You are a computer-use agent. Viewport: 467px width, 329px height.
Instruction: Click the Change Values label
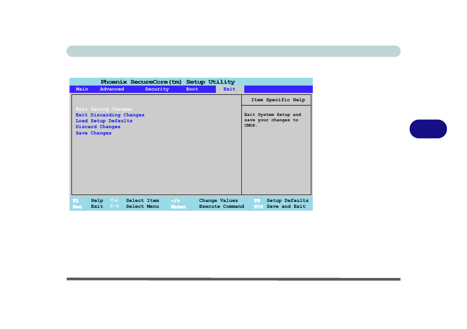tap(218, 201)
